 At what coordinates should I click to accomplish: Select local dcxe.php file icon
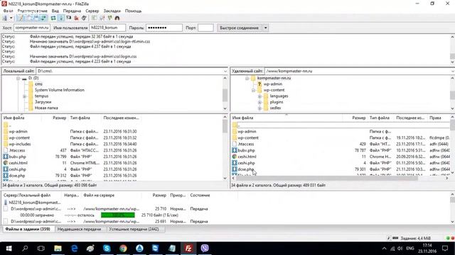click(x=6, y=176)
